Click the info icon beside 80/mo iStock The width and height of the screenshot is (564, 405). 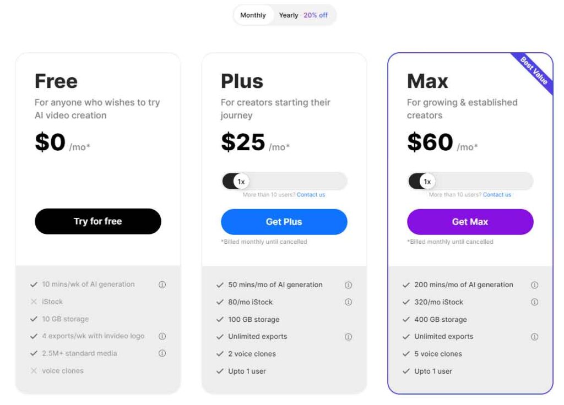tap(348, 302)
